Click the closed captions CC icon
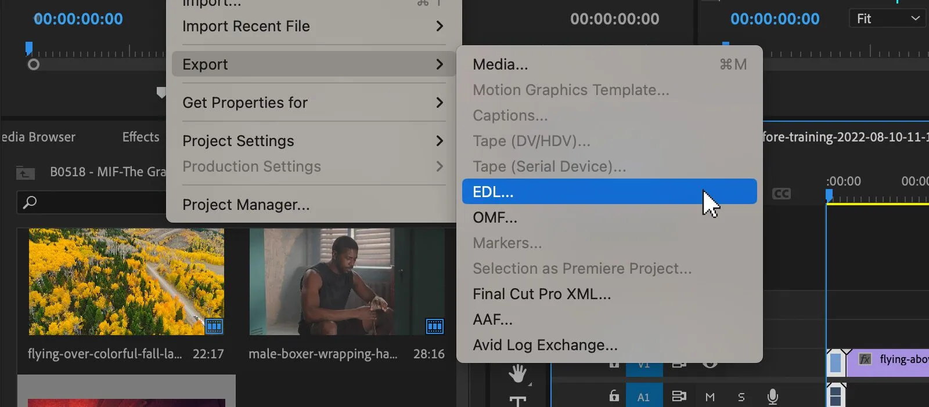The height and width of the screenshot is (407, 929). [x=782, y=194]
